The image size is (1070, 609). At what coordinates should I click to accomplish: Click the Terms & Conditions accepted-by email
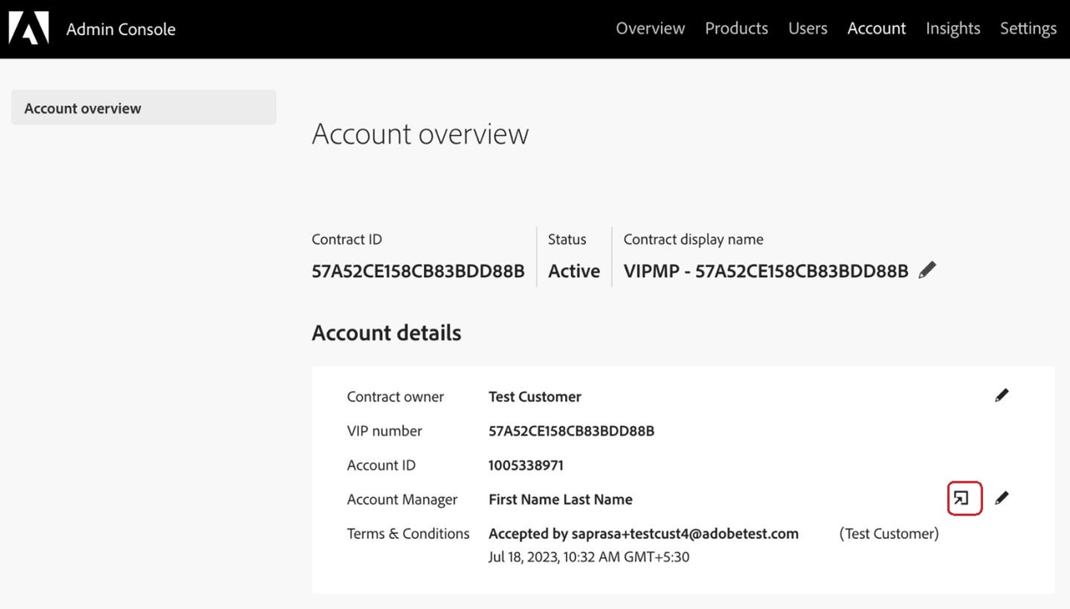click(x=643, y=534)
